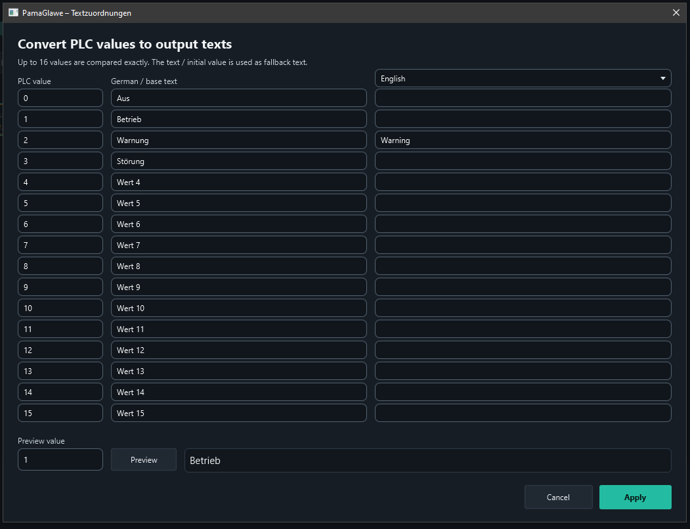Click the PLC value field containing 10

[60, 308]
